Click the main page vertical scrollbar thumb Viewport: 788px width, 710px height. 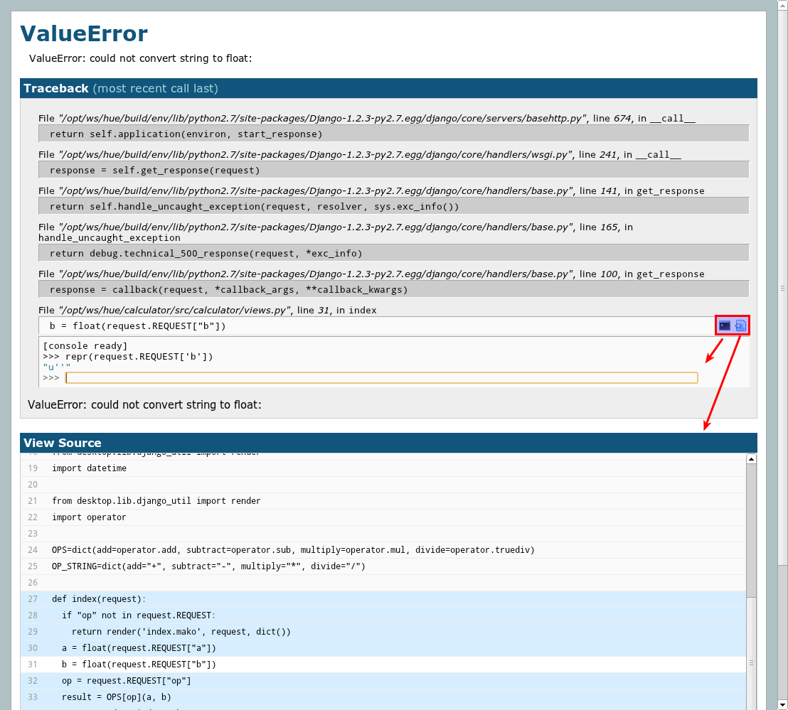click(782, 288)
